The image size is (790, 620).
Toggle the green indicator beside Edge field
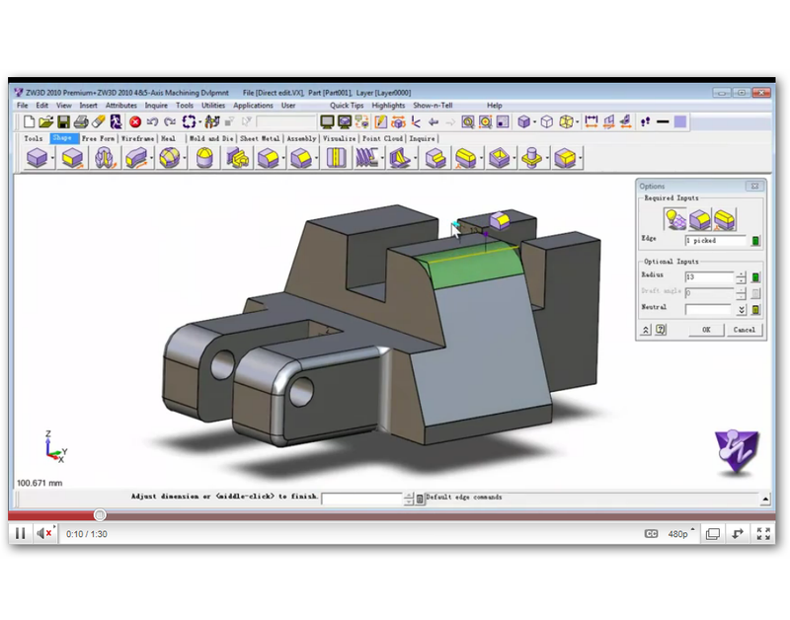pyautogui.click(x=755, y=241)
